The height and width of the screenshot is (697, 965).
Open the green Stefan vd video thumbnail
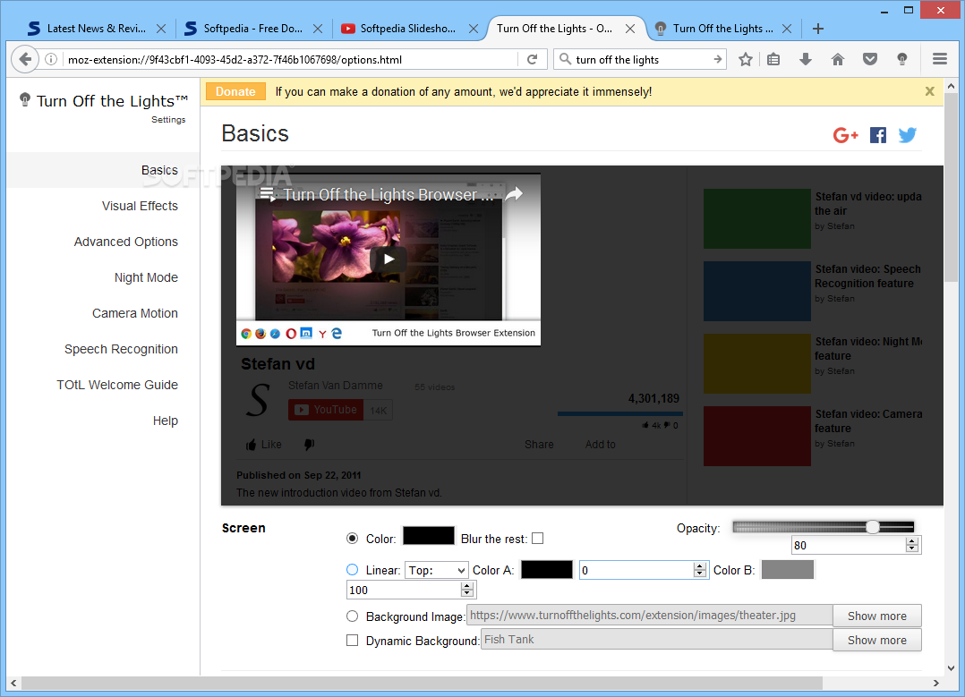click(757, 218)
